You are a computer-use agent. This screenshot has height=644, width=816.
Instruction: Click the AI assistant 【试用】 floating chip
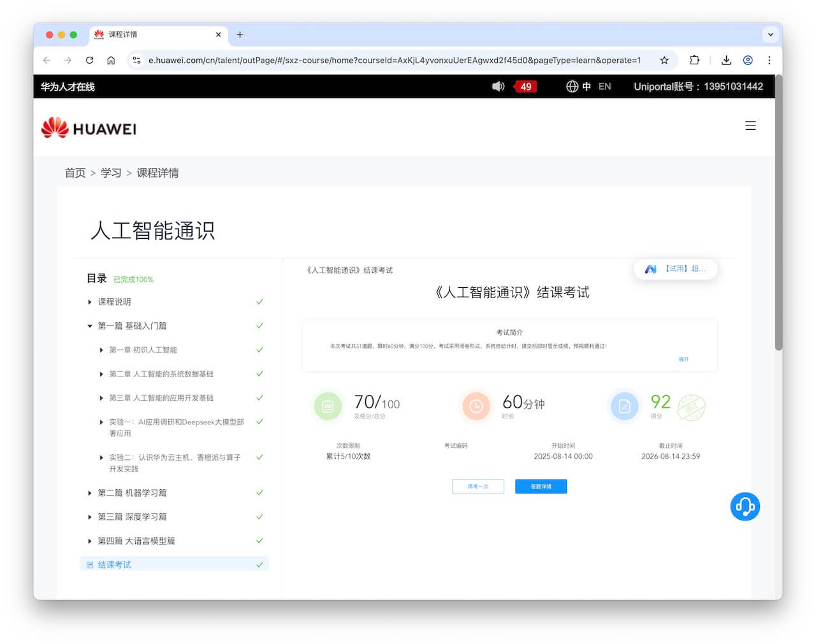point(676,269)
